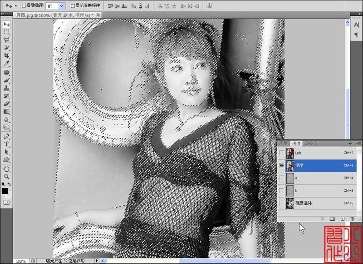This screenshot has height=264, width=363.
Task: Close the 原图.jpg document tab
Action: point(98,15)
